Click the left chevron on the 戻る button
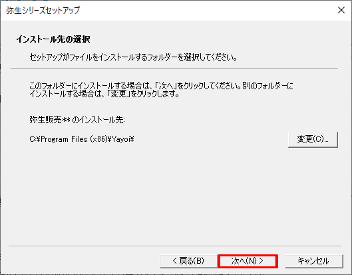 pos(175,261)
